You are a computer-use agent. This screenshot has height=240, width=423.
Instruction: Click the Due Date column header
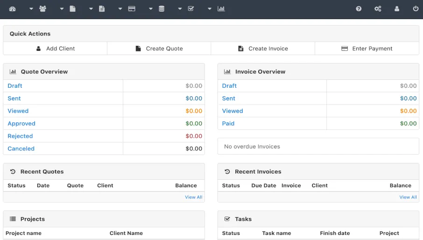click(264, 185)
